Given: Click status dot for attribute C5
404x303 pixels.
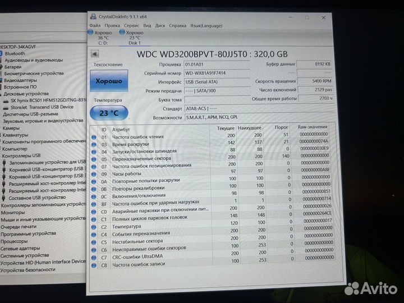Looking at the screenshot, I should coord(94,242).
